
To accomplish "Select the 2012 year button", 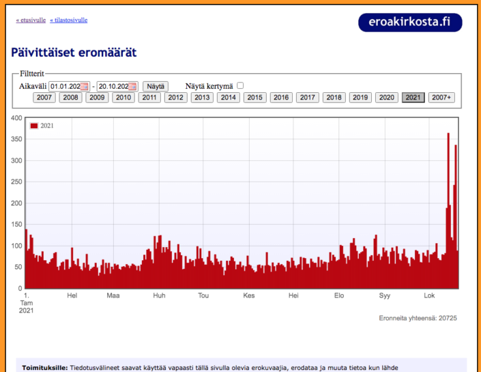I will coord(176,98).
